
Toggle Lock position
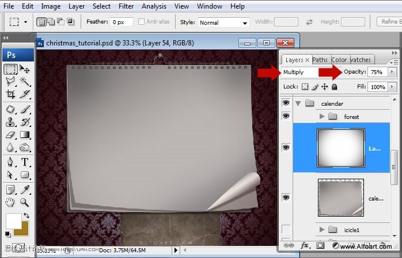point(325,87)
